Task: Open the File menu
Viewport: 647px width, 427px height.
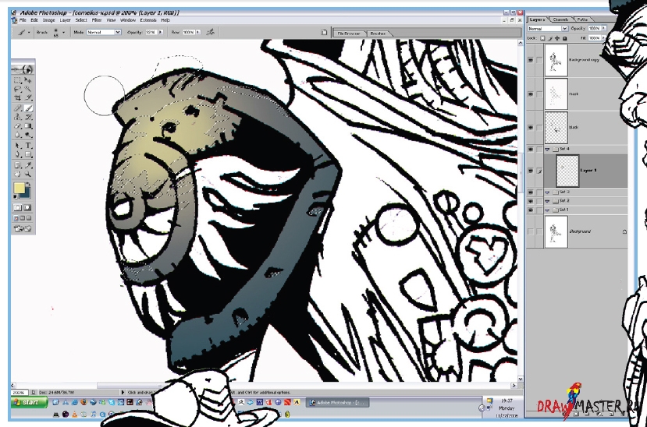Action: pyautogui.click(x=23, y=19)
